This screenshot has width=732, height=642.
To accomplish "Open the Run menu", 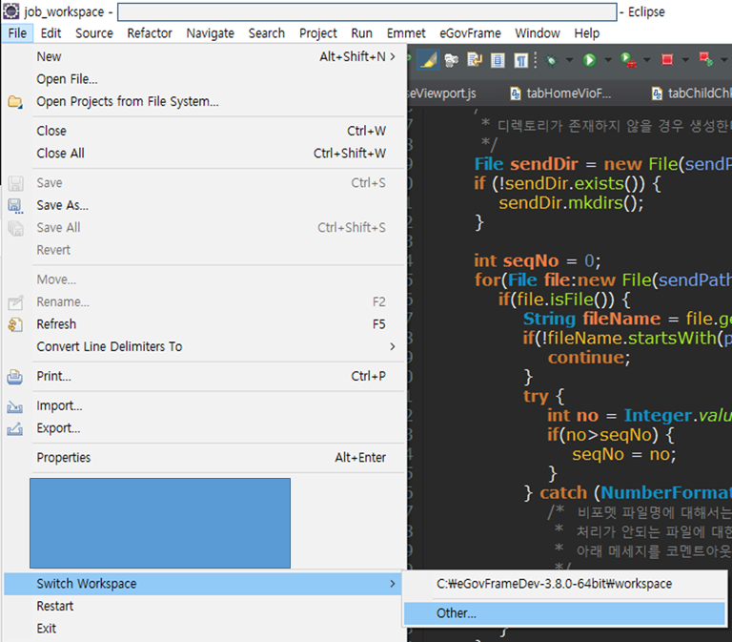I will [x=362, y=33].
